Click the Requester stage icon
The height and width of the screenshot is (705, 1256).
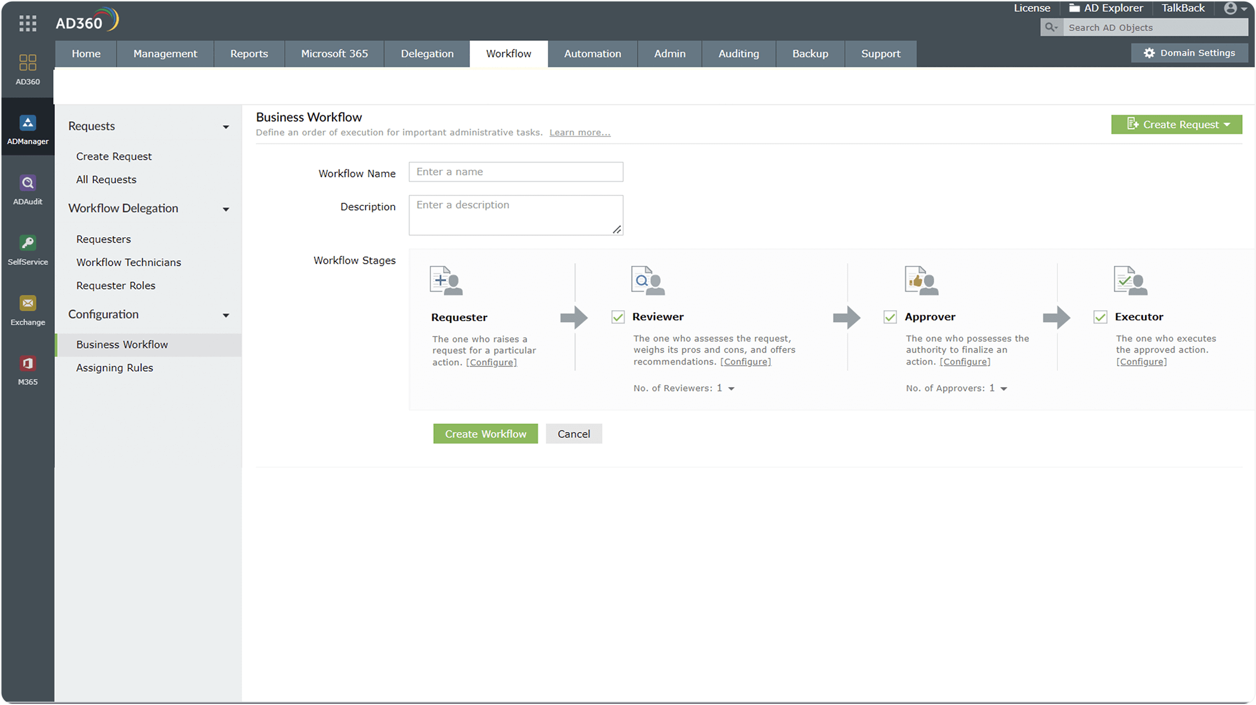446,281
